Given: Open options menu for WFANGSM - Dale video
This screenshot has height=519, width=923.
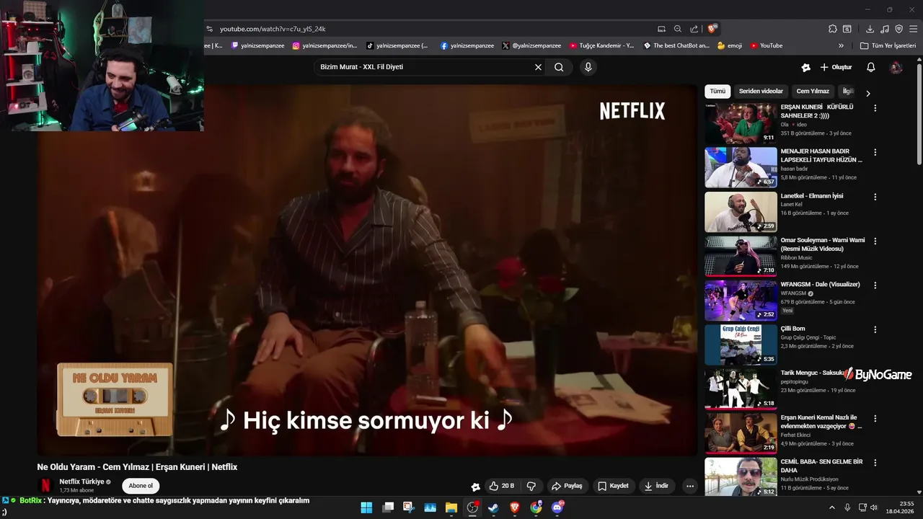Looking at the screenshot, I should tap(875, 285).
